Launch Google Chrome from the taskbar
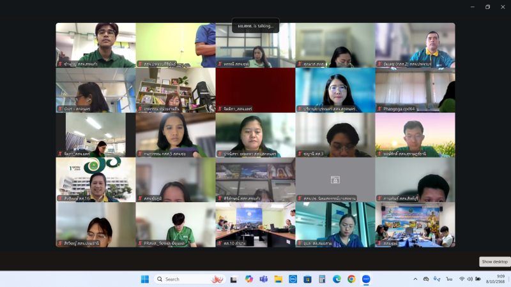The image size is (511, 287). [x=351, y=279]
